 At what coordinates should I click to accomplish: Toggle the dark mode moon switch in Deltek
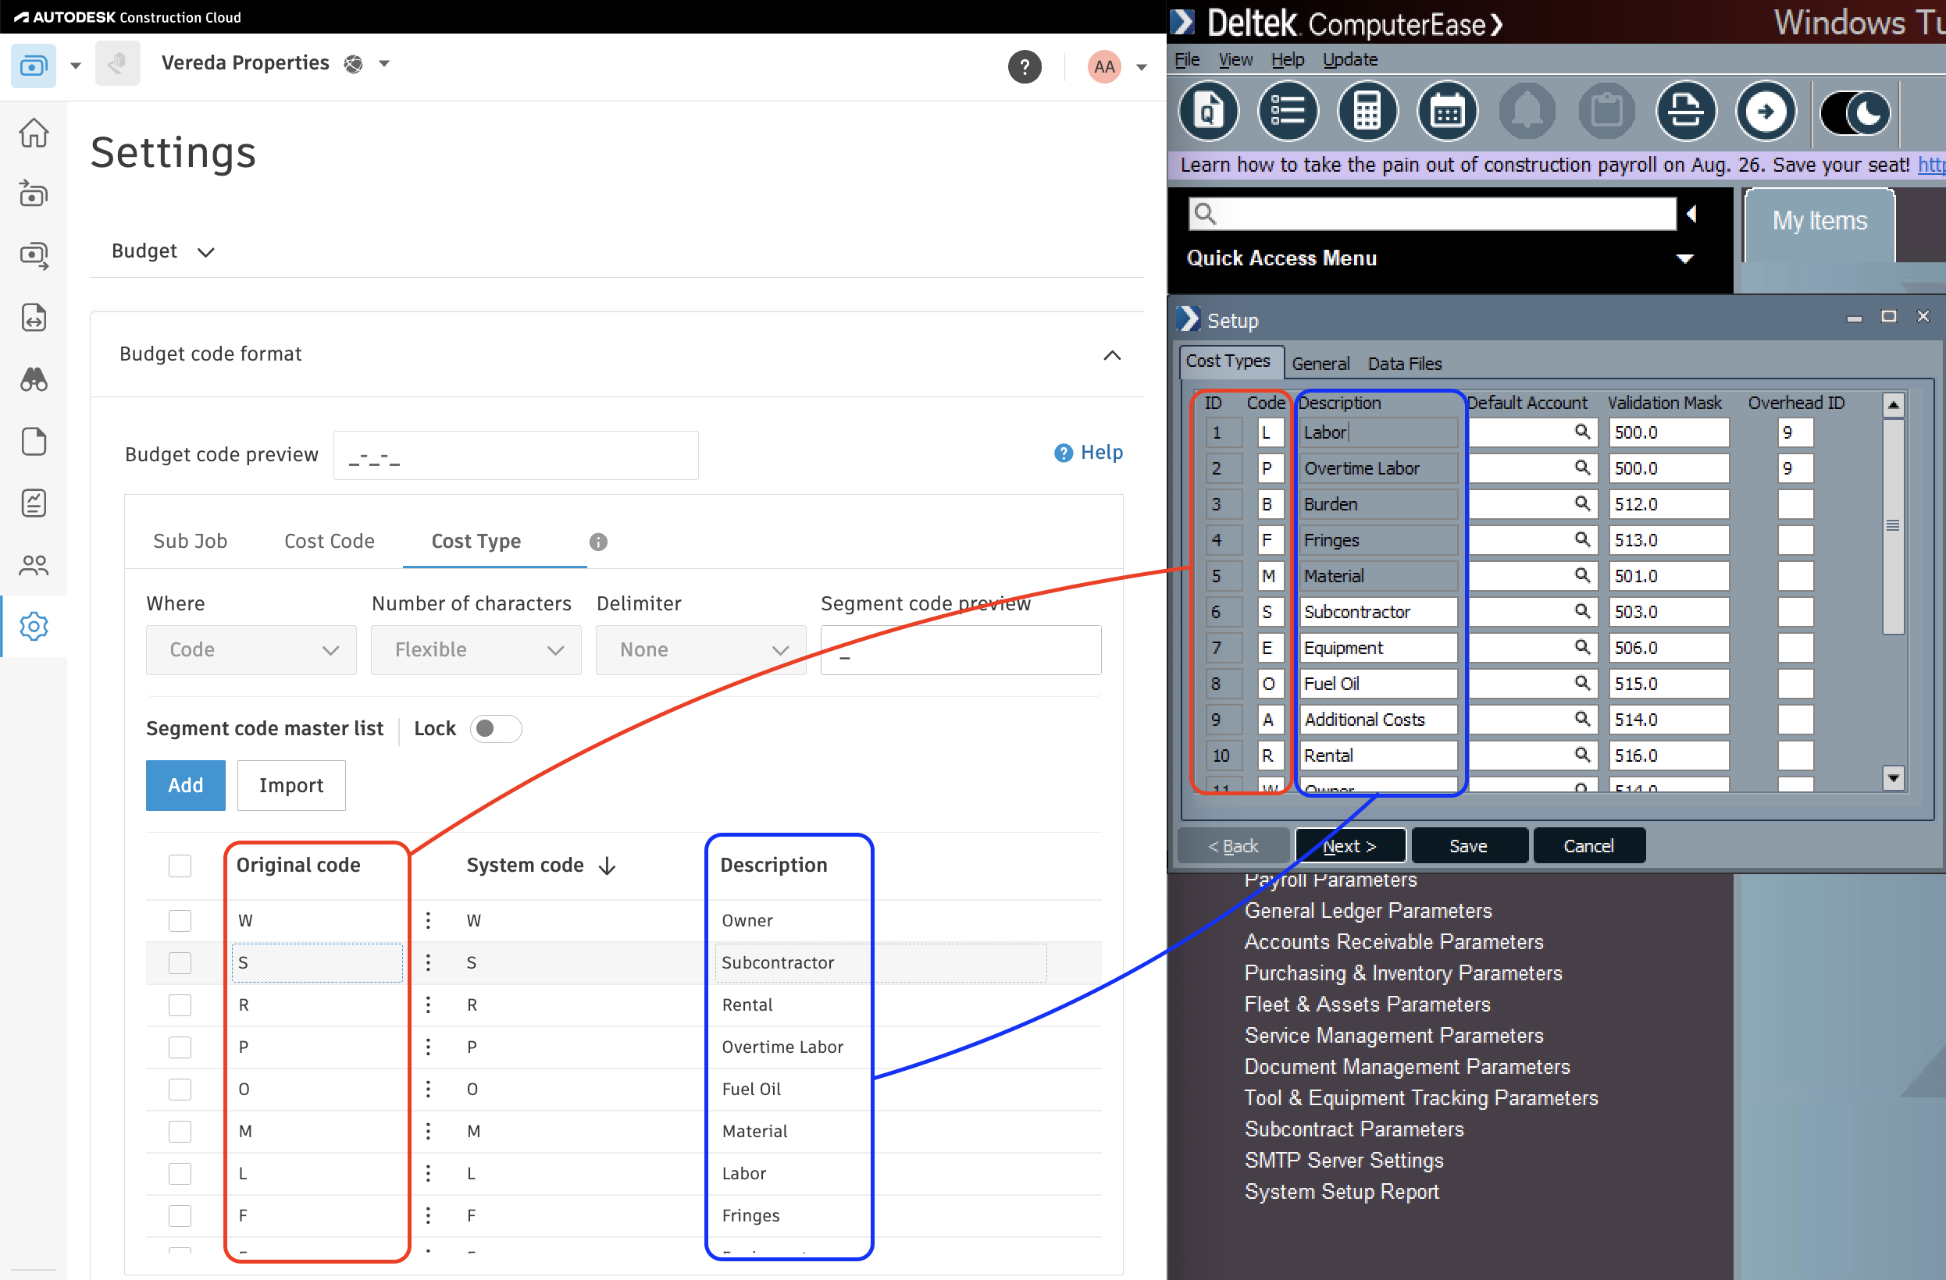(1855, 113)
